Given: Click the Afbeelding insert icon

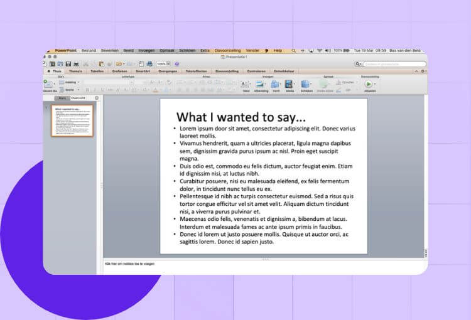Looking at the screenshot, I should (x=261, y=85).
